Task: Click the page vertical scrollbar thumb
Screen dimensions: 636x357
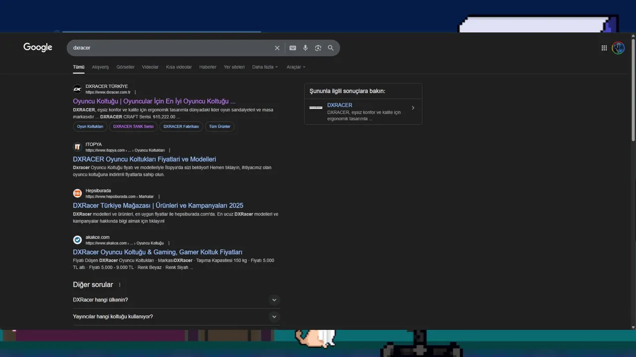Action: (x=633, y=89)
